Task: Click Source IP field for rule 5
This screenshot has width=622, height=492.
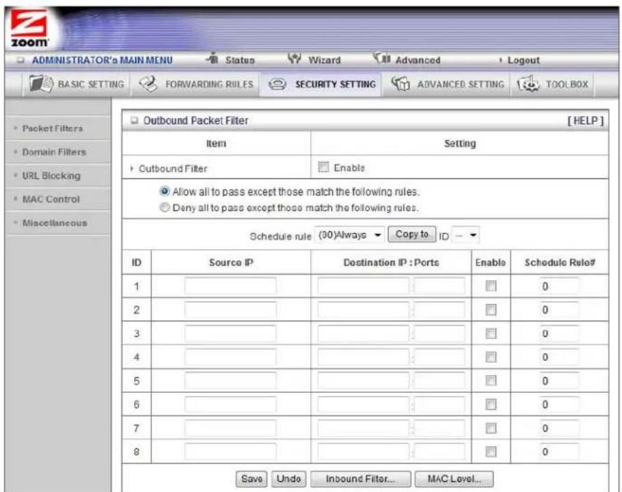Action: [x=230, y=381]
